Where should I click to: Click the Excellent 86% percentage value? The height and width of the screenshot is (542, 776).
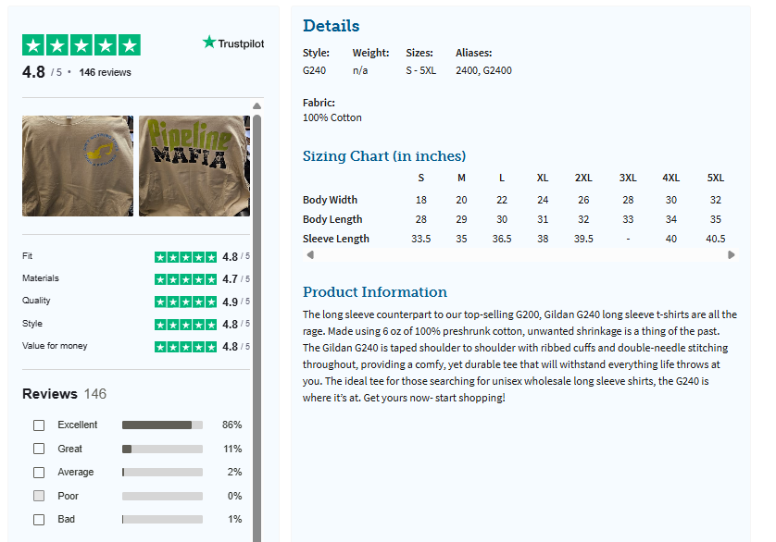click(x=232, y=425)
